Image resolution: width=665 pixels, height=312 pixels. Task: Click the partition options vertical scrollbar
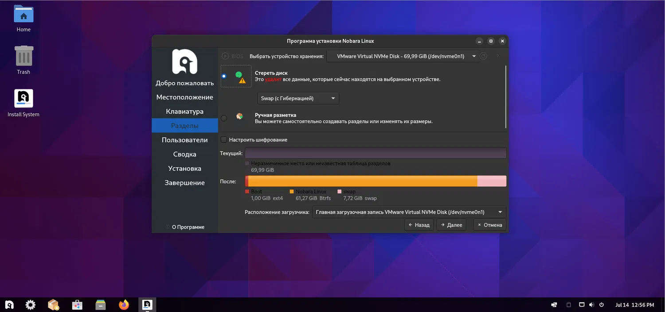(506, 96)
